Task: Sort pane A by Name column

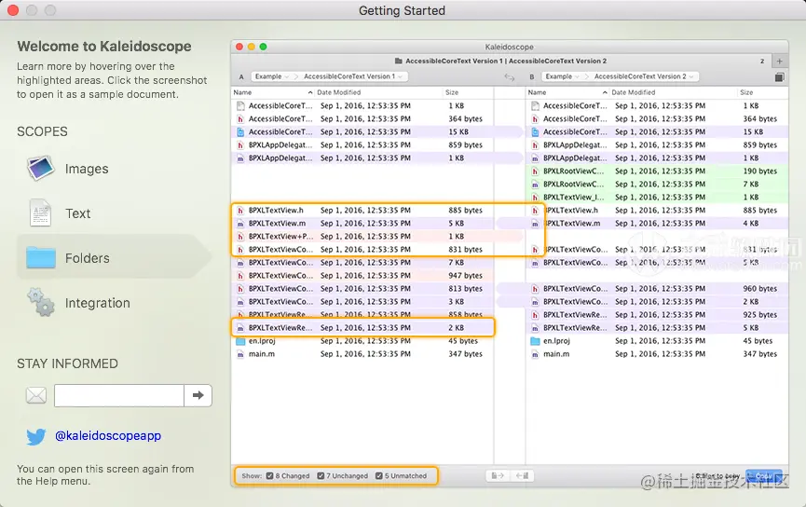Action: coord(272,92)
